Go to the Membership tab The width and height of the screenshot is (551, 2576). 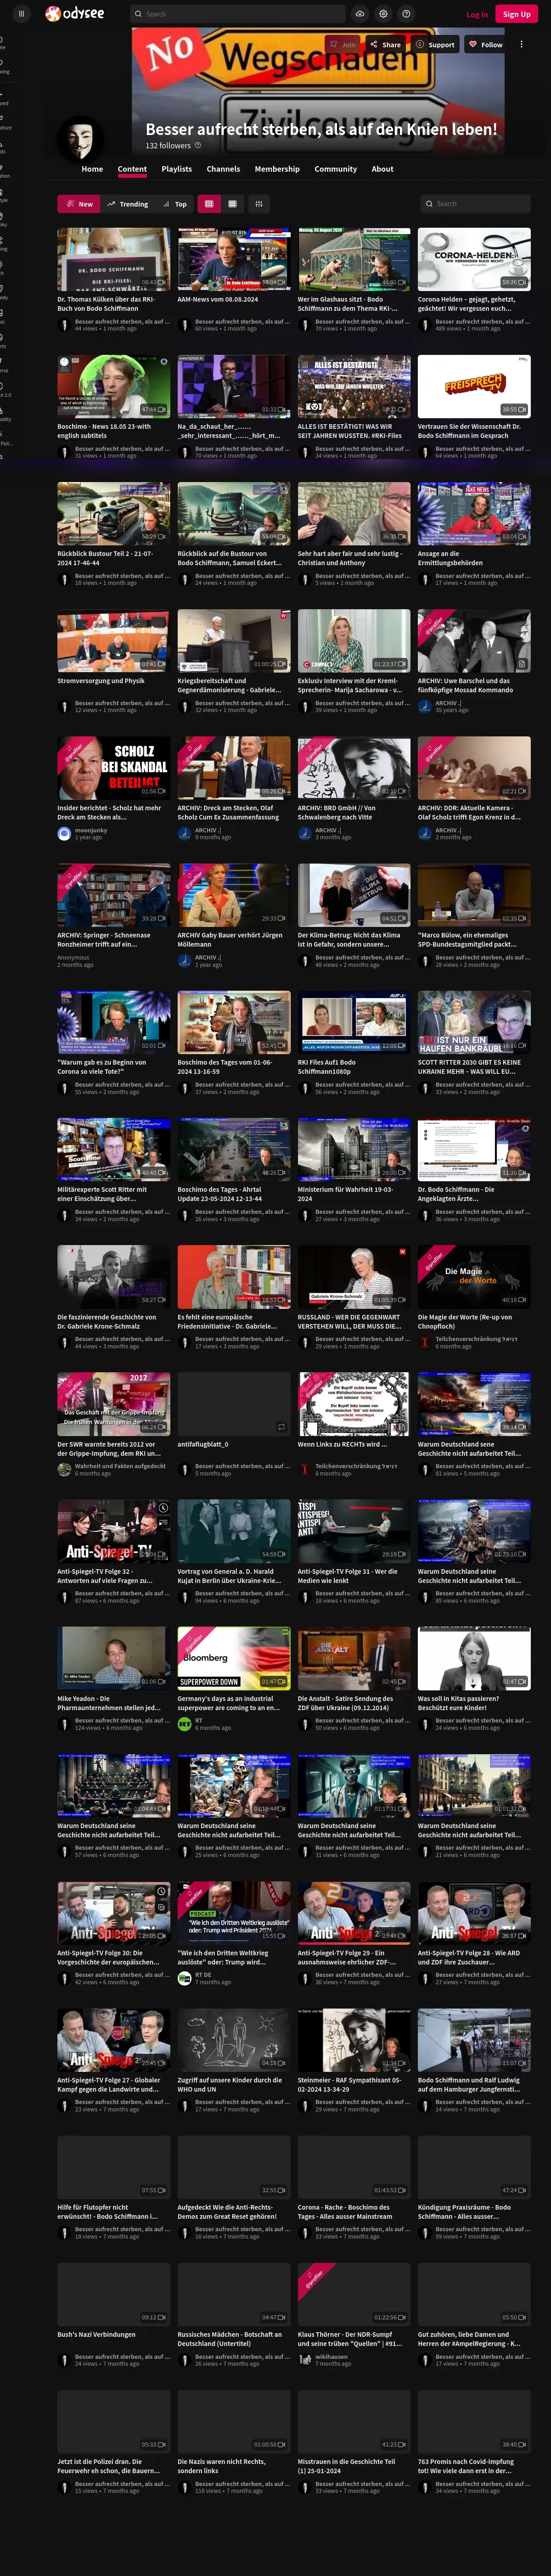pos(277,169)
